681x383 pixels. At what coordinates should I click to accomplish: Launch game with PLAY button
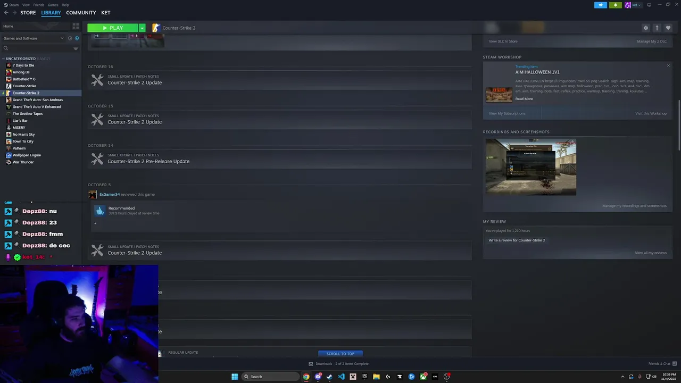[x=113, y=28]
